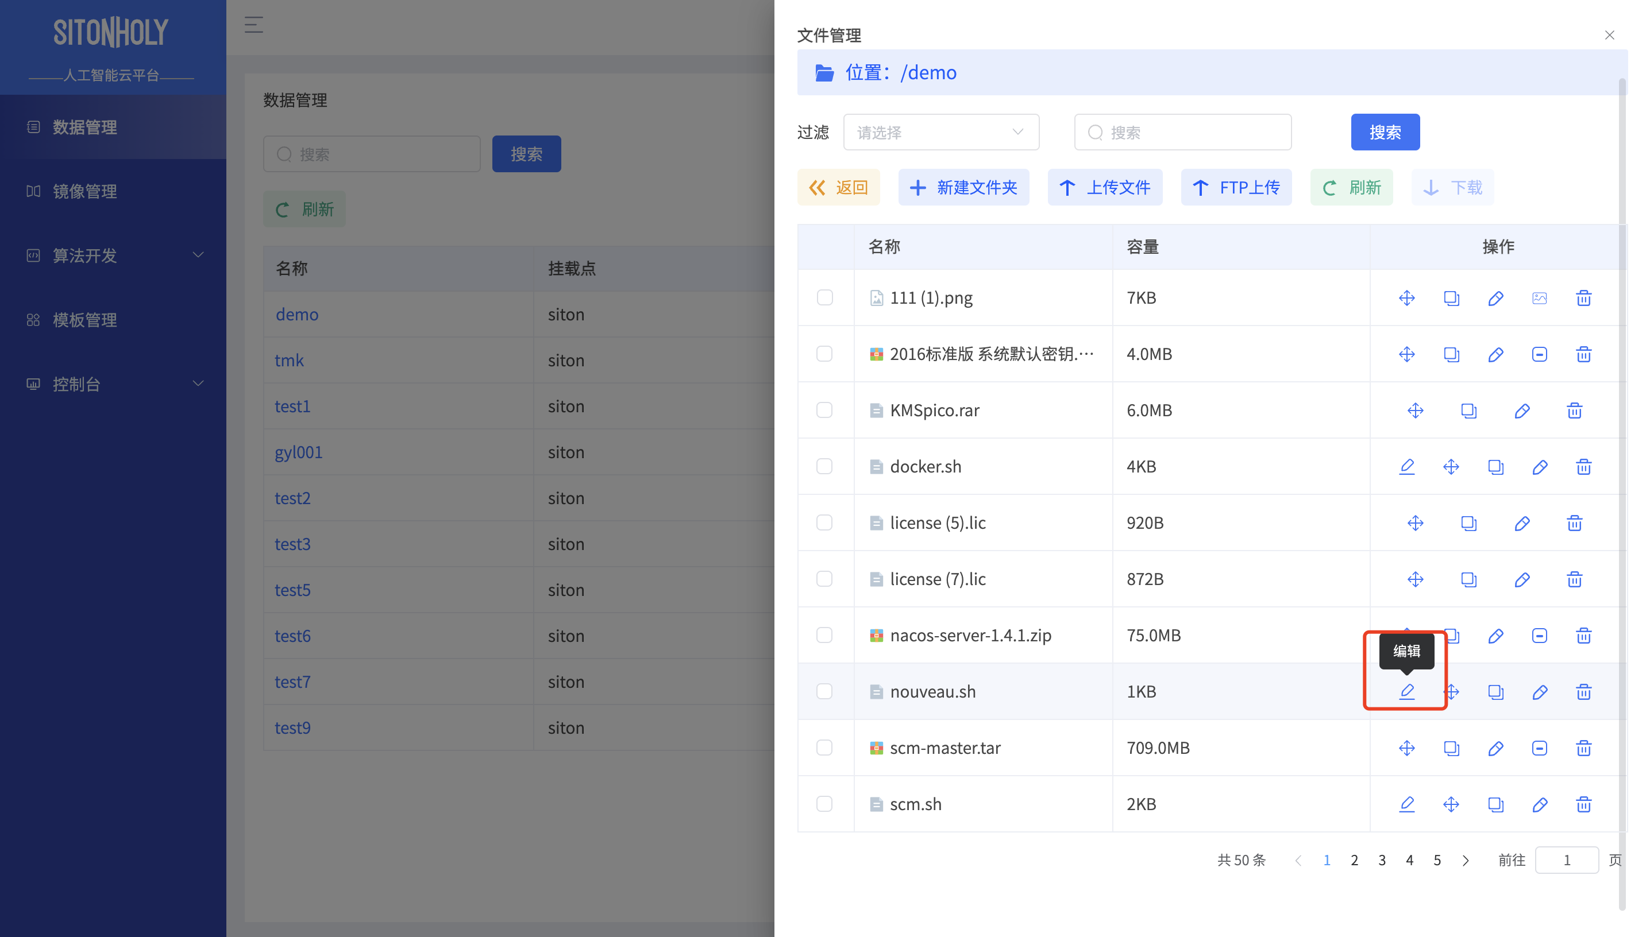This screenshot has height=937, width=1650.
Task: Click the move icon for 111 (1).png
Action: click(x=1406, y=298)
